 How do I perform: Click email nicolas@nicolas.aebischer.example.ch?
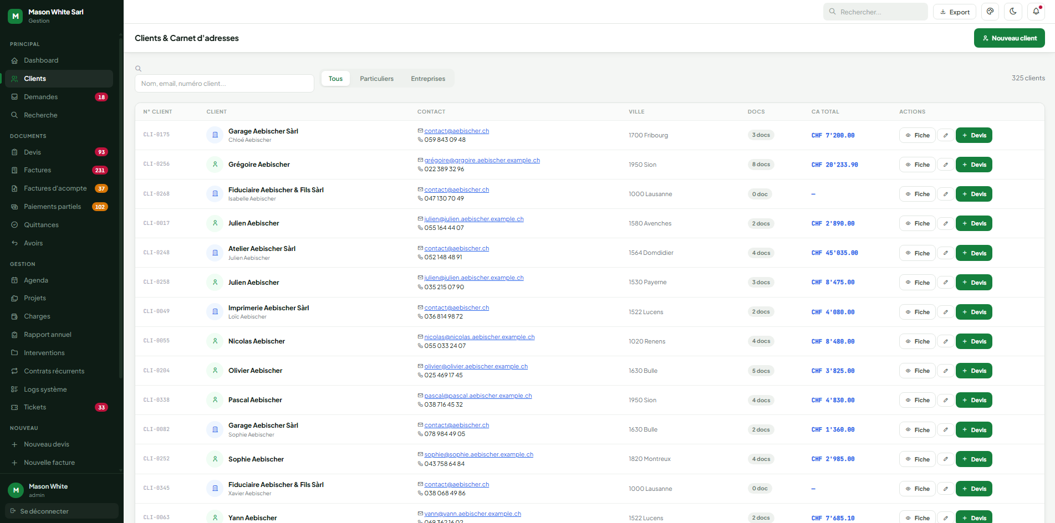(x=480, y=337)
